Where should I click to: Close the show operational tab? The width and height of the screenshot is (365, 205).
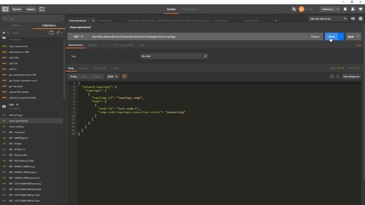[x=93, y=20]
